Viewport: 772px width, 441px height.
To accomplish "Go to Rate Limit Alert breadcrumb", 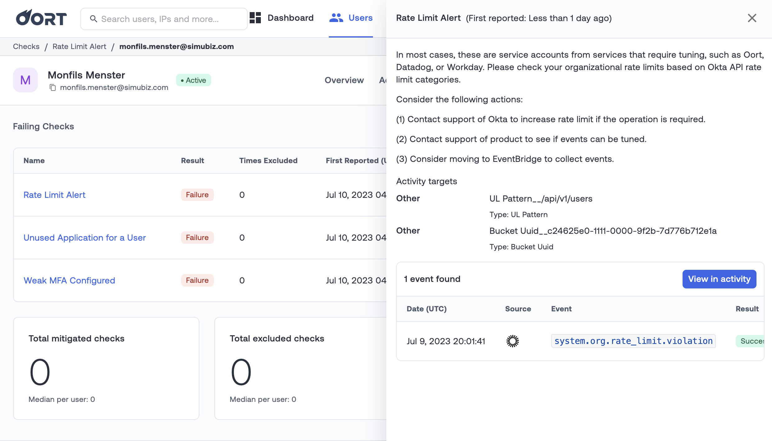I will [x=79, y=47].
